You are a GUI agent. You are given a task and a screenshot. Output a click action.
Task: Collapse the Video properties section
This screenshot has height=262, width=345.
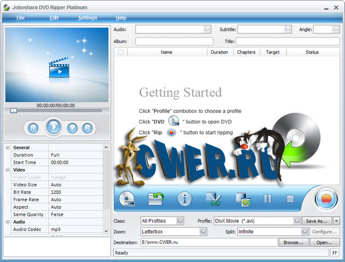(7, 170)
